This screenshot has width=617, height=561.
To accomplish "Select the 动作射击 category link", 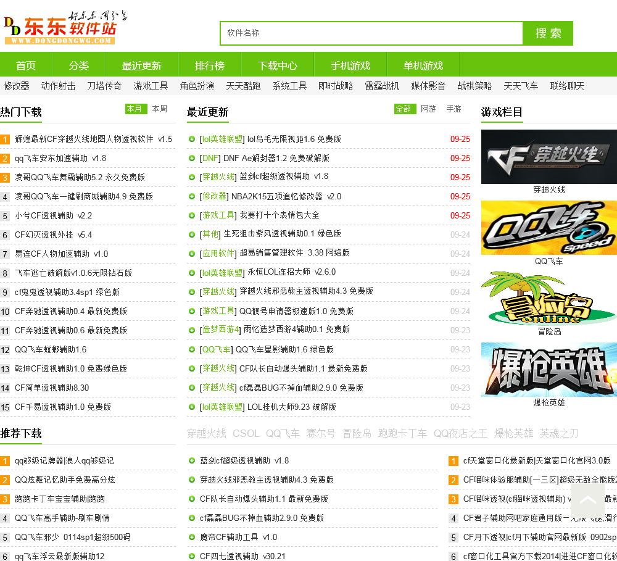I will pos(58,86).
